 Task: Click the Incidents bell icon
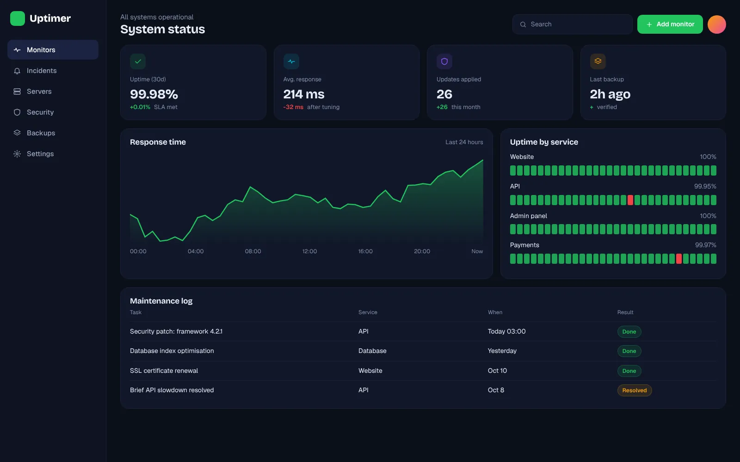click(17, 71)
